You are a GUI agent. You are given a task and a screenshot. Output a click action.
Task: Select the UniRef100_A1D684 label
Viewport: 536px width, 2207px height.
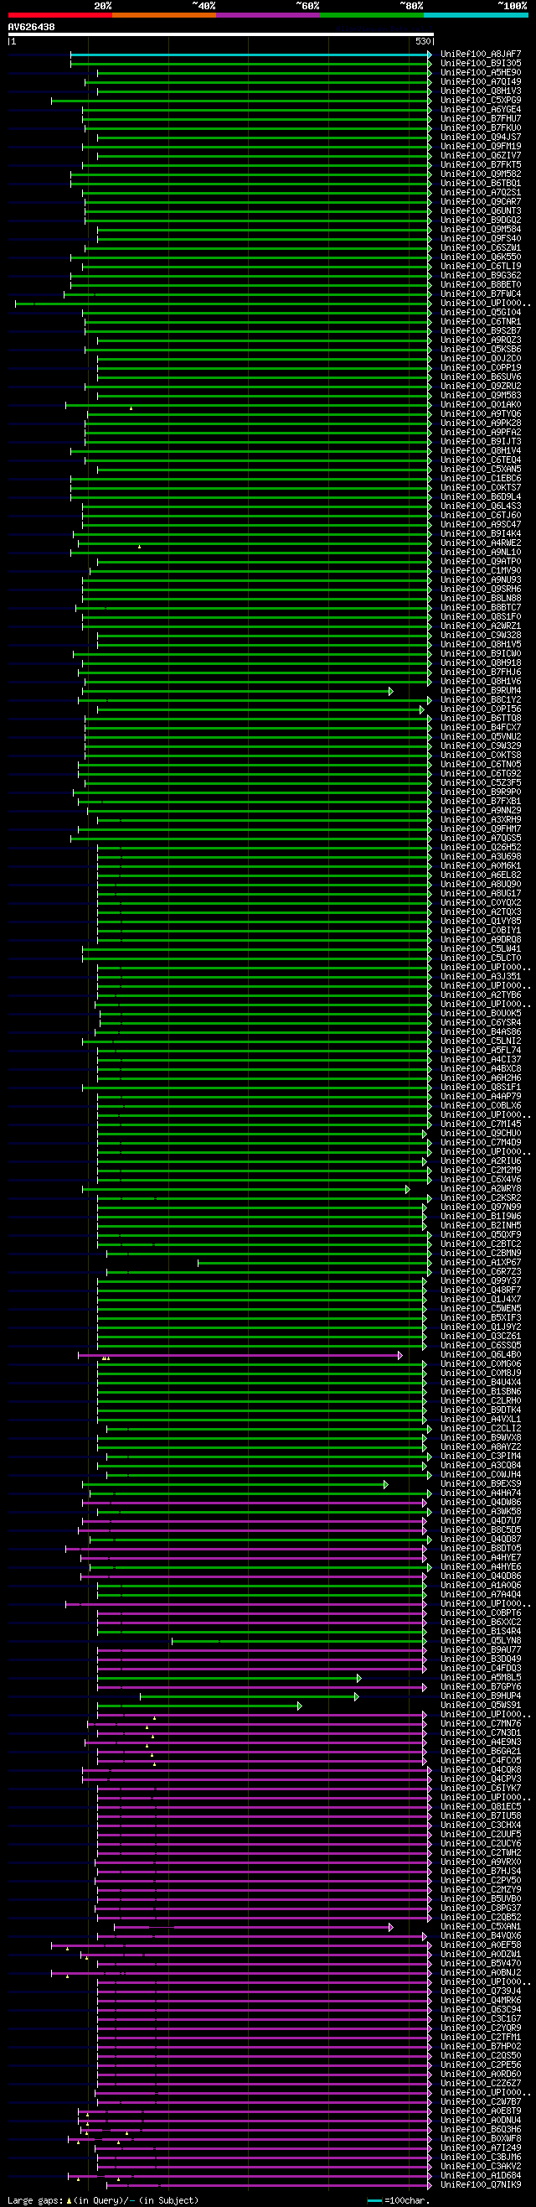(482, 2176)
